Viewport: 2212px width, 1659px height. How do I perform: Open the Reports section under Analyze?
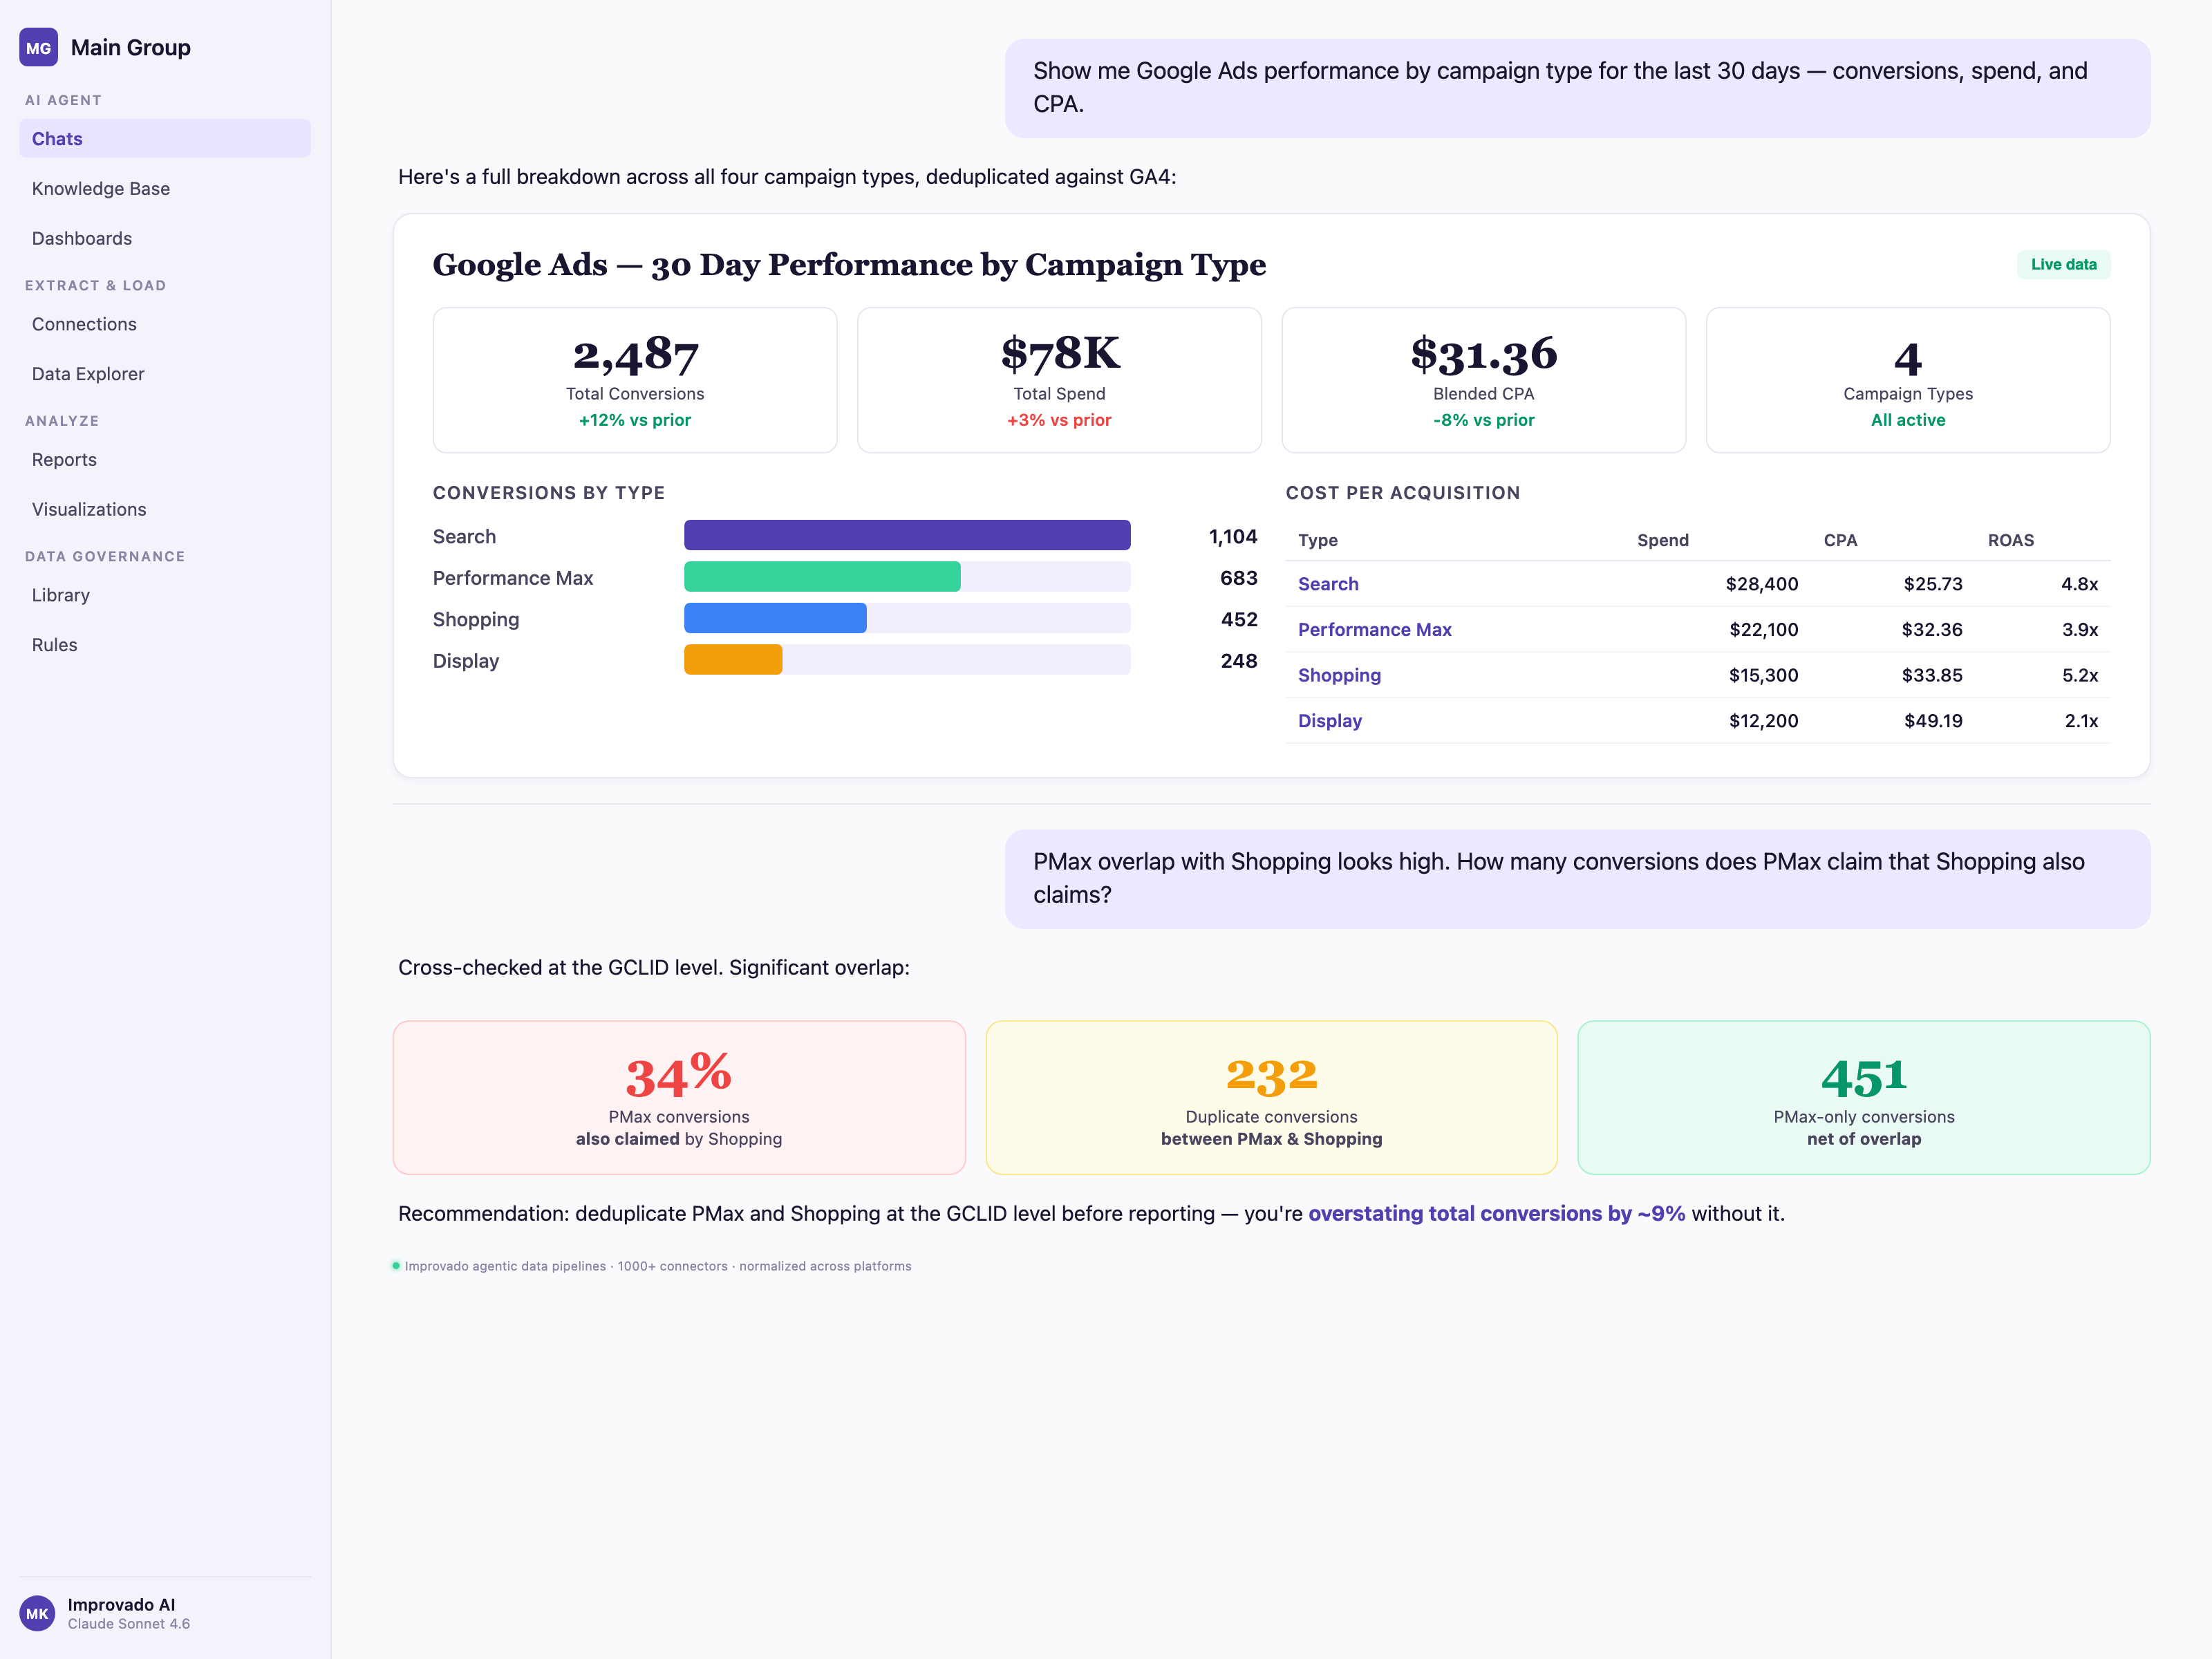coord(64,459)
